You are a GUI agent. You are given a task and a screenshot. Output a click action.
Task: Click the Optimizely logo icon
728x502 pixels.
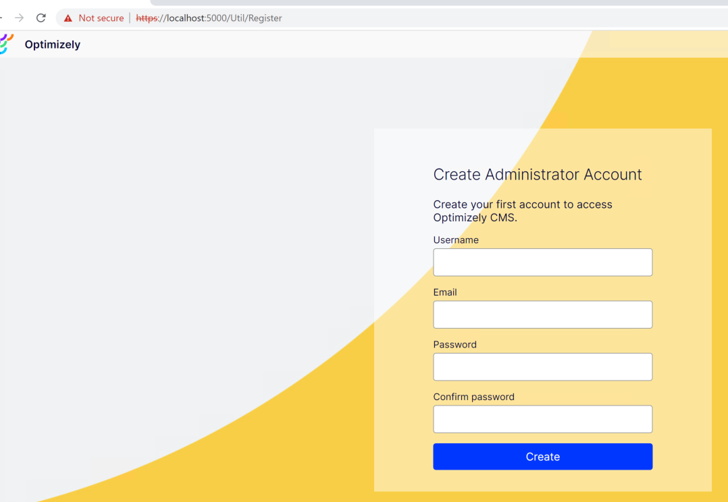(6, 45)
